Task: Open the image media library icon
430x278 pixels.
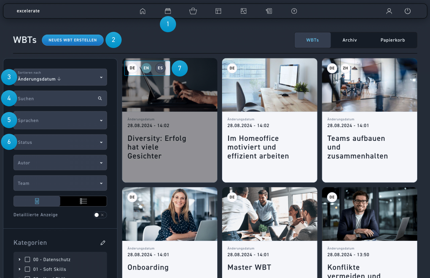Action: tap(244, 11)
